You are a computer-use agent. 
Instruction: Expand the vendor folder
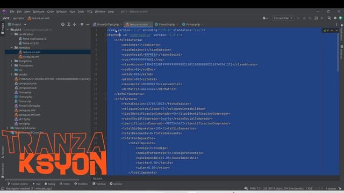tap(12, 75)
